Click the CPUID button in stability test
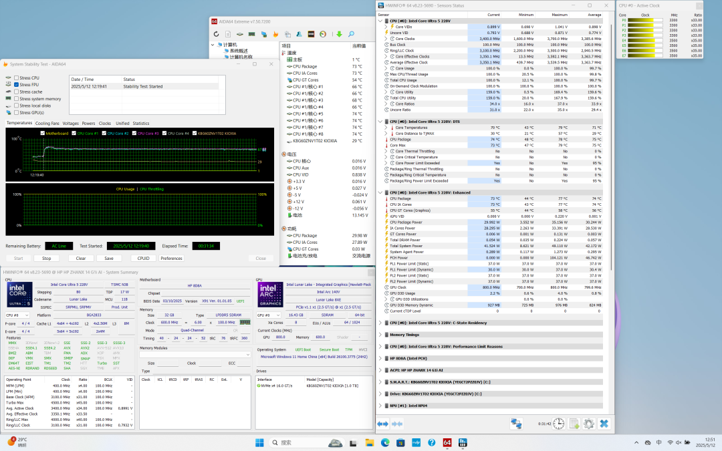 click(143, 258)
